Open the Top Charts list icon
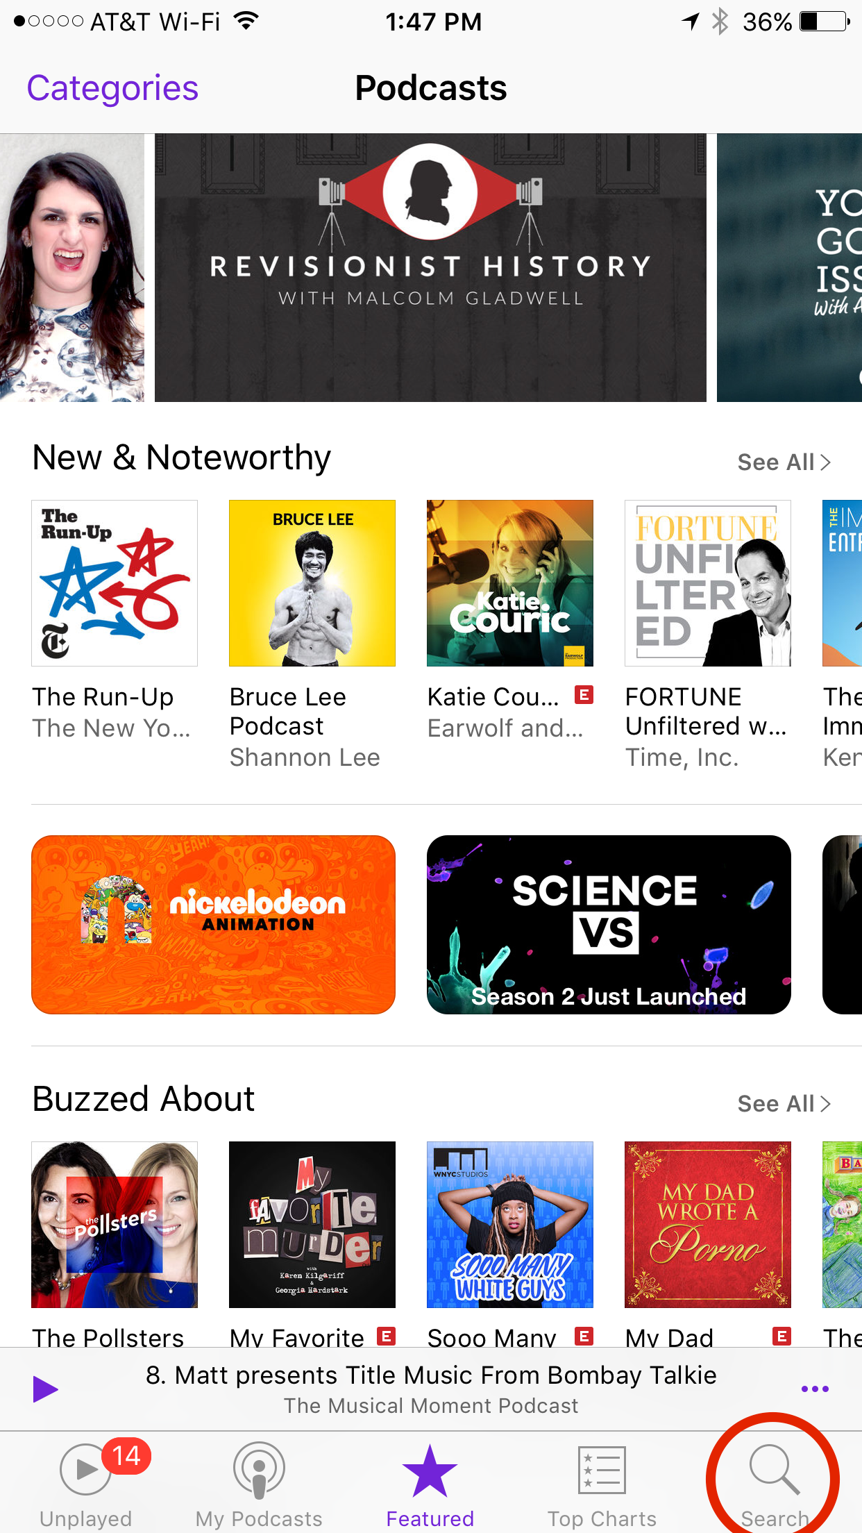This screenshot has height=1533, width=862. 602,1469
